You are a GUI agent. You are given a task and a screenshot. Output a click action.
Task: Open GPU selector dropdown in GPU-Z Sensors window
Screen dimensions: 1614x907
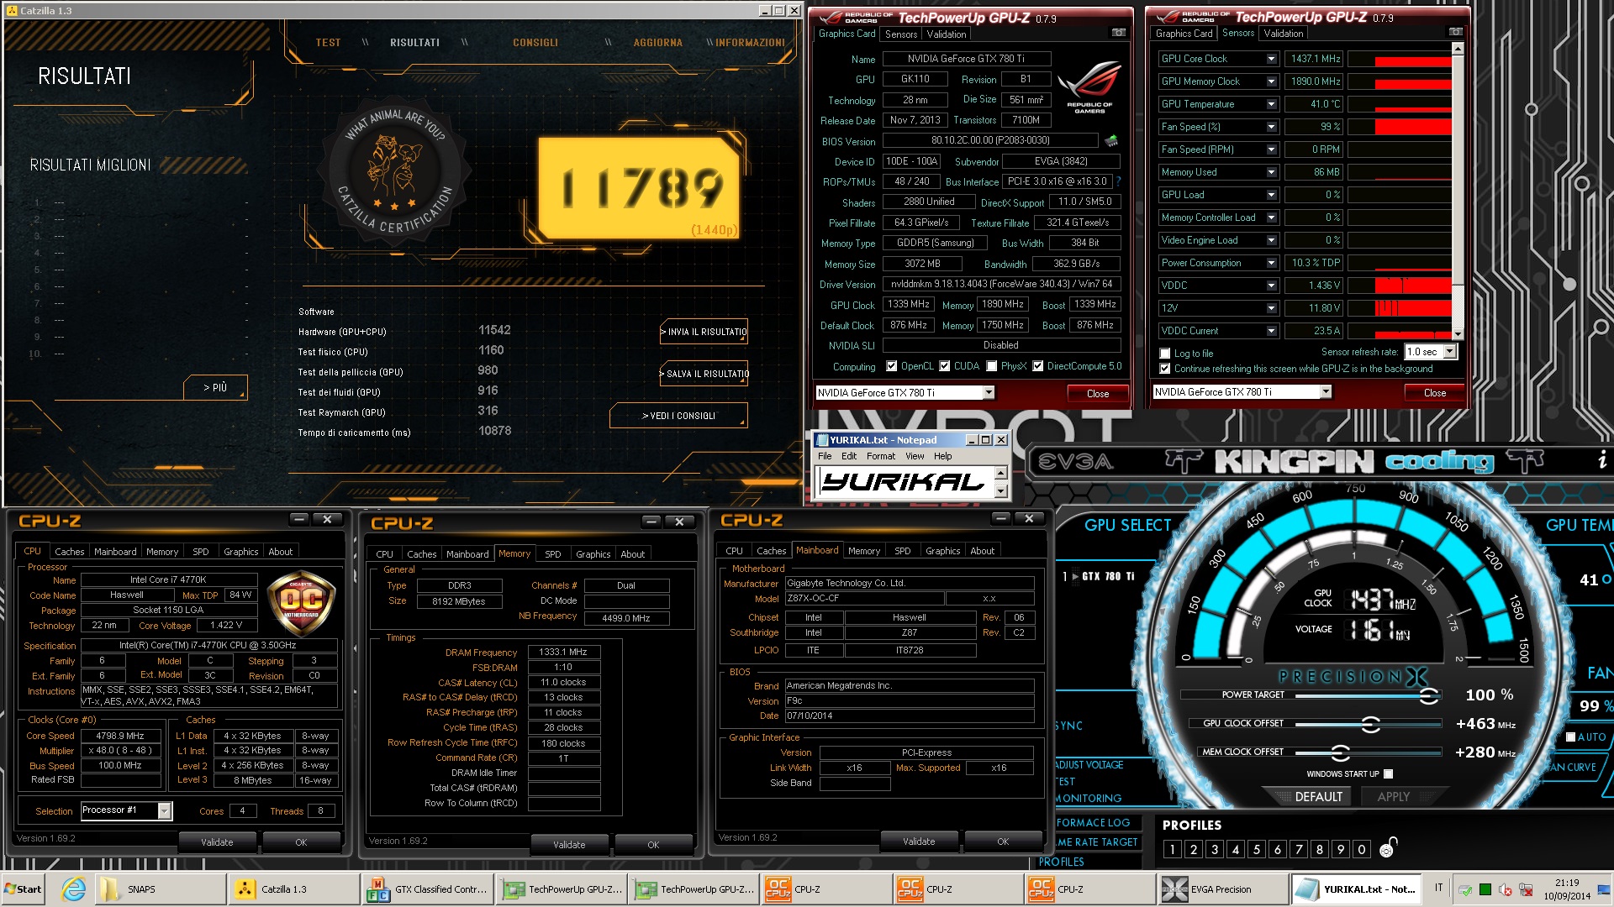[1326, 392]
